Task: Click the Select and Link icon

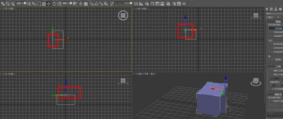Action: (3, 4)
